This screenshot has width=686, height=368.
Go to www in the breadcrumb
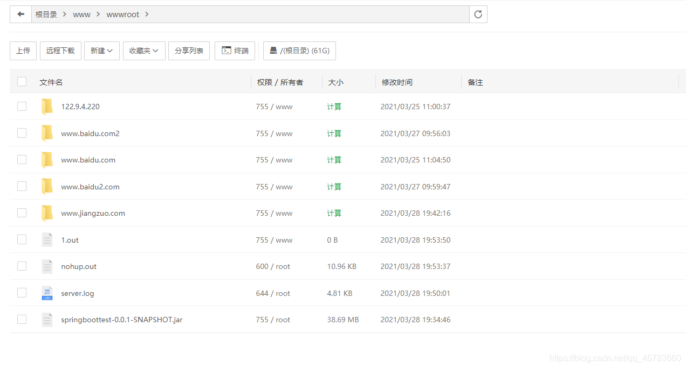pyautogui.click(x=82, y=15)
